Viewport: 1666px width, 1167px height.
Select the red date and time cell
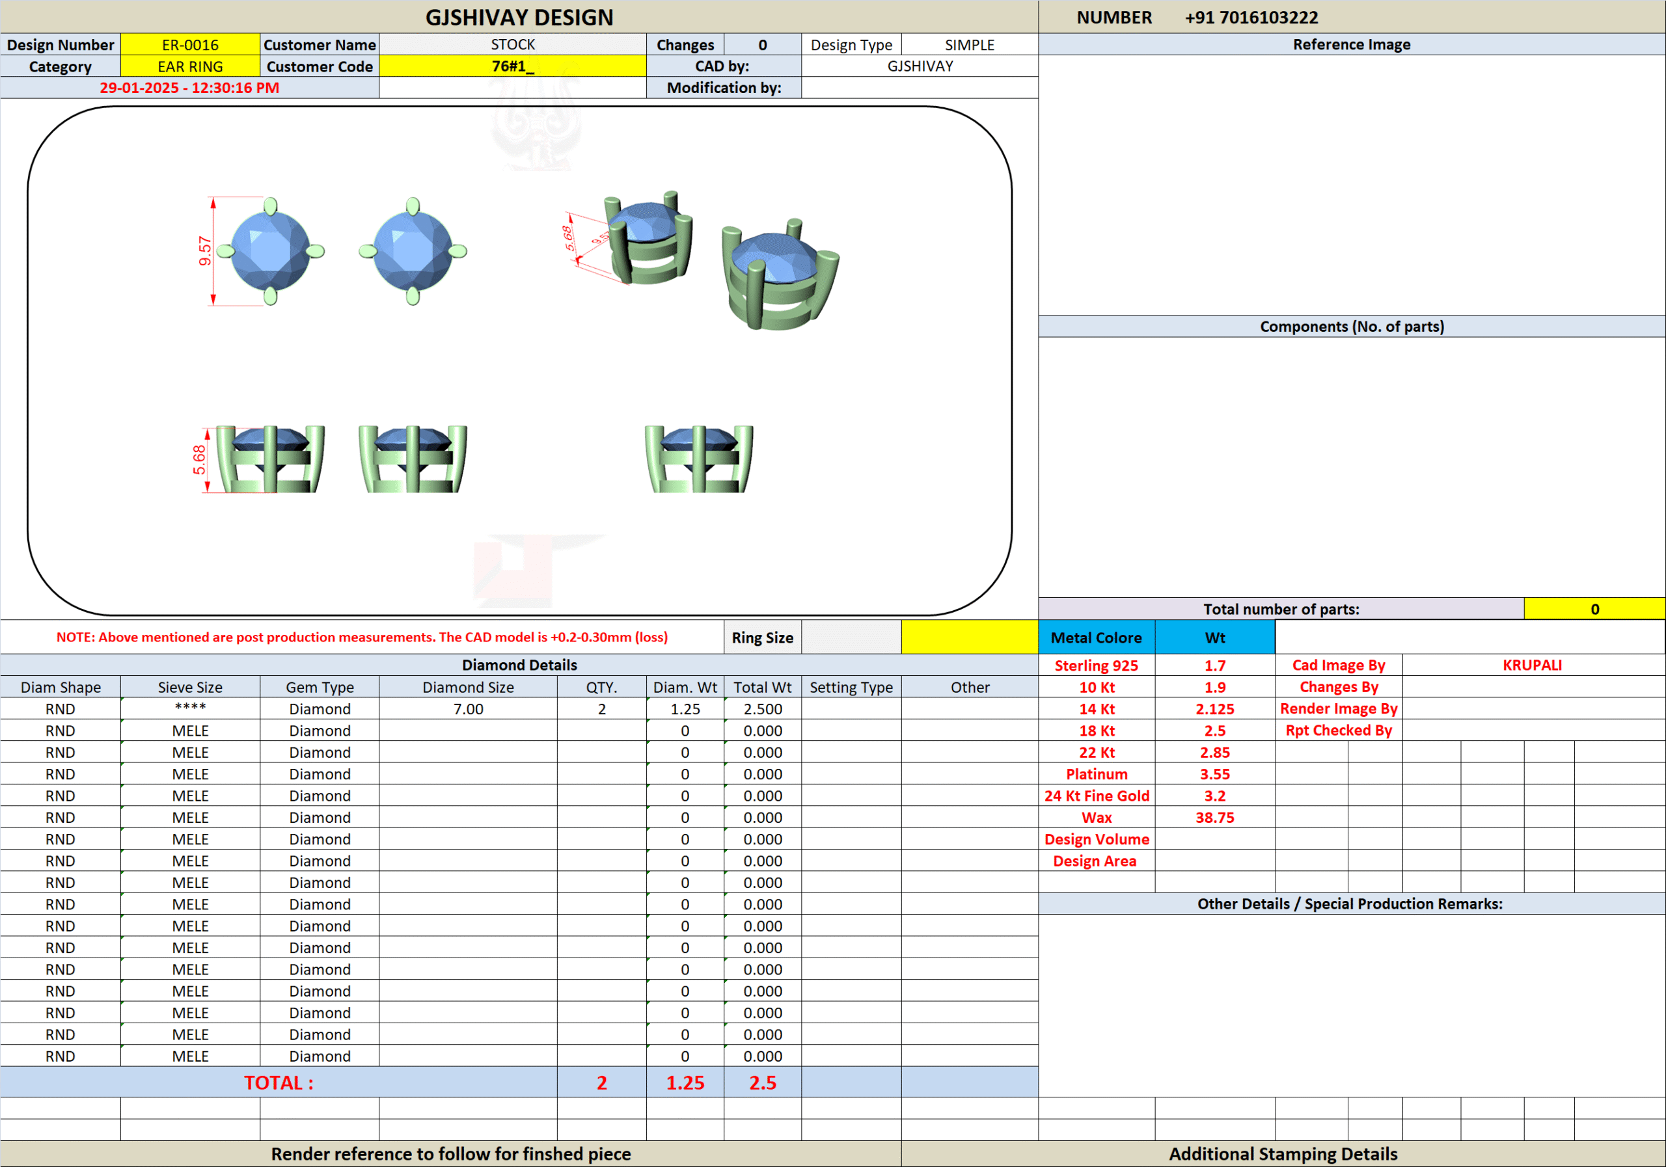189,88
